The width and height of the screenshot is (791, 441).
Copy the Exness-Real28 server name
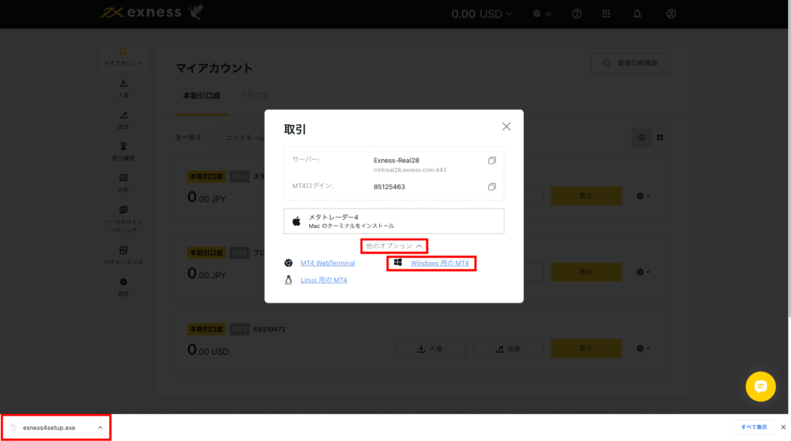coord(492,161)
